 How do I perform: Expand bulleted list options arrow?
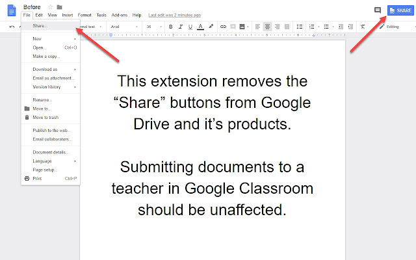click(x=333, y=27)
